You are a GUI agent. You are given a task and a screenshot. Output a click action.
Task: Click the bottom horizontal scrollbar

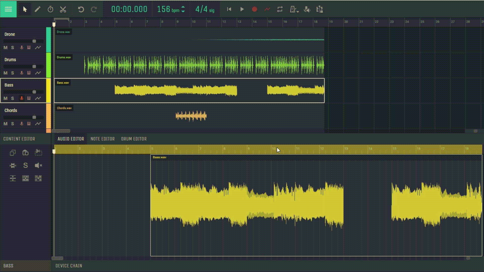[57, 258]
